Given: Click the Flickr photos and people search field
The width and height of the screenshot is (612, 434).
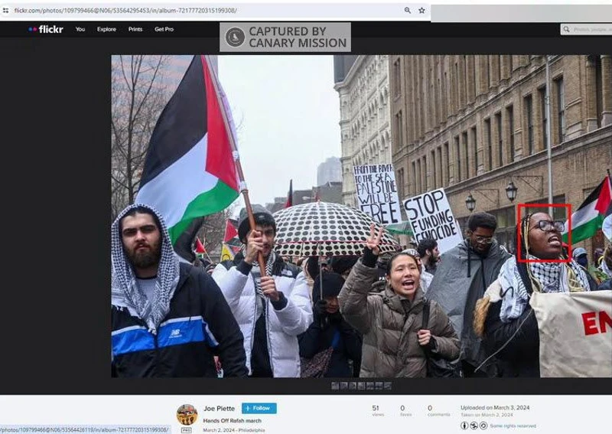Looking at the screenshot, I should tap(588, 29).
